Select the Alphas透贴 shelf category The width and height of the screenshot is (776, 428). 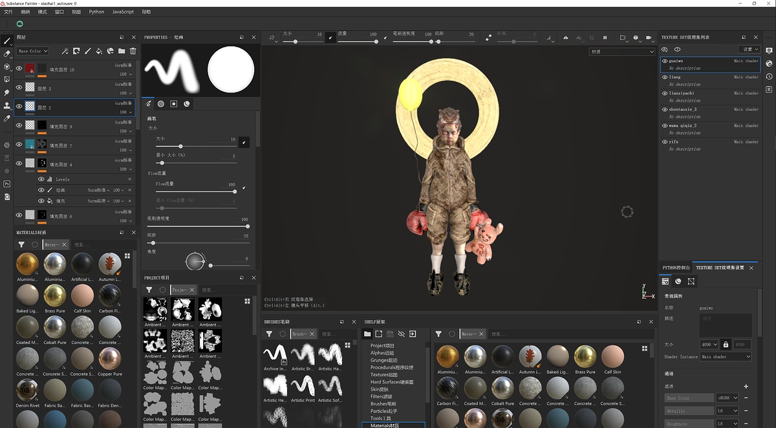pos(382,353)
